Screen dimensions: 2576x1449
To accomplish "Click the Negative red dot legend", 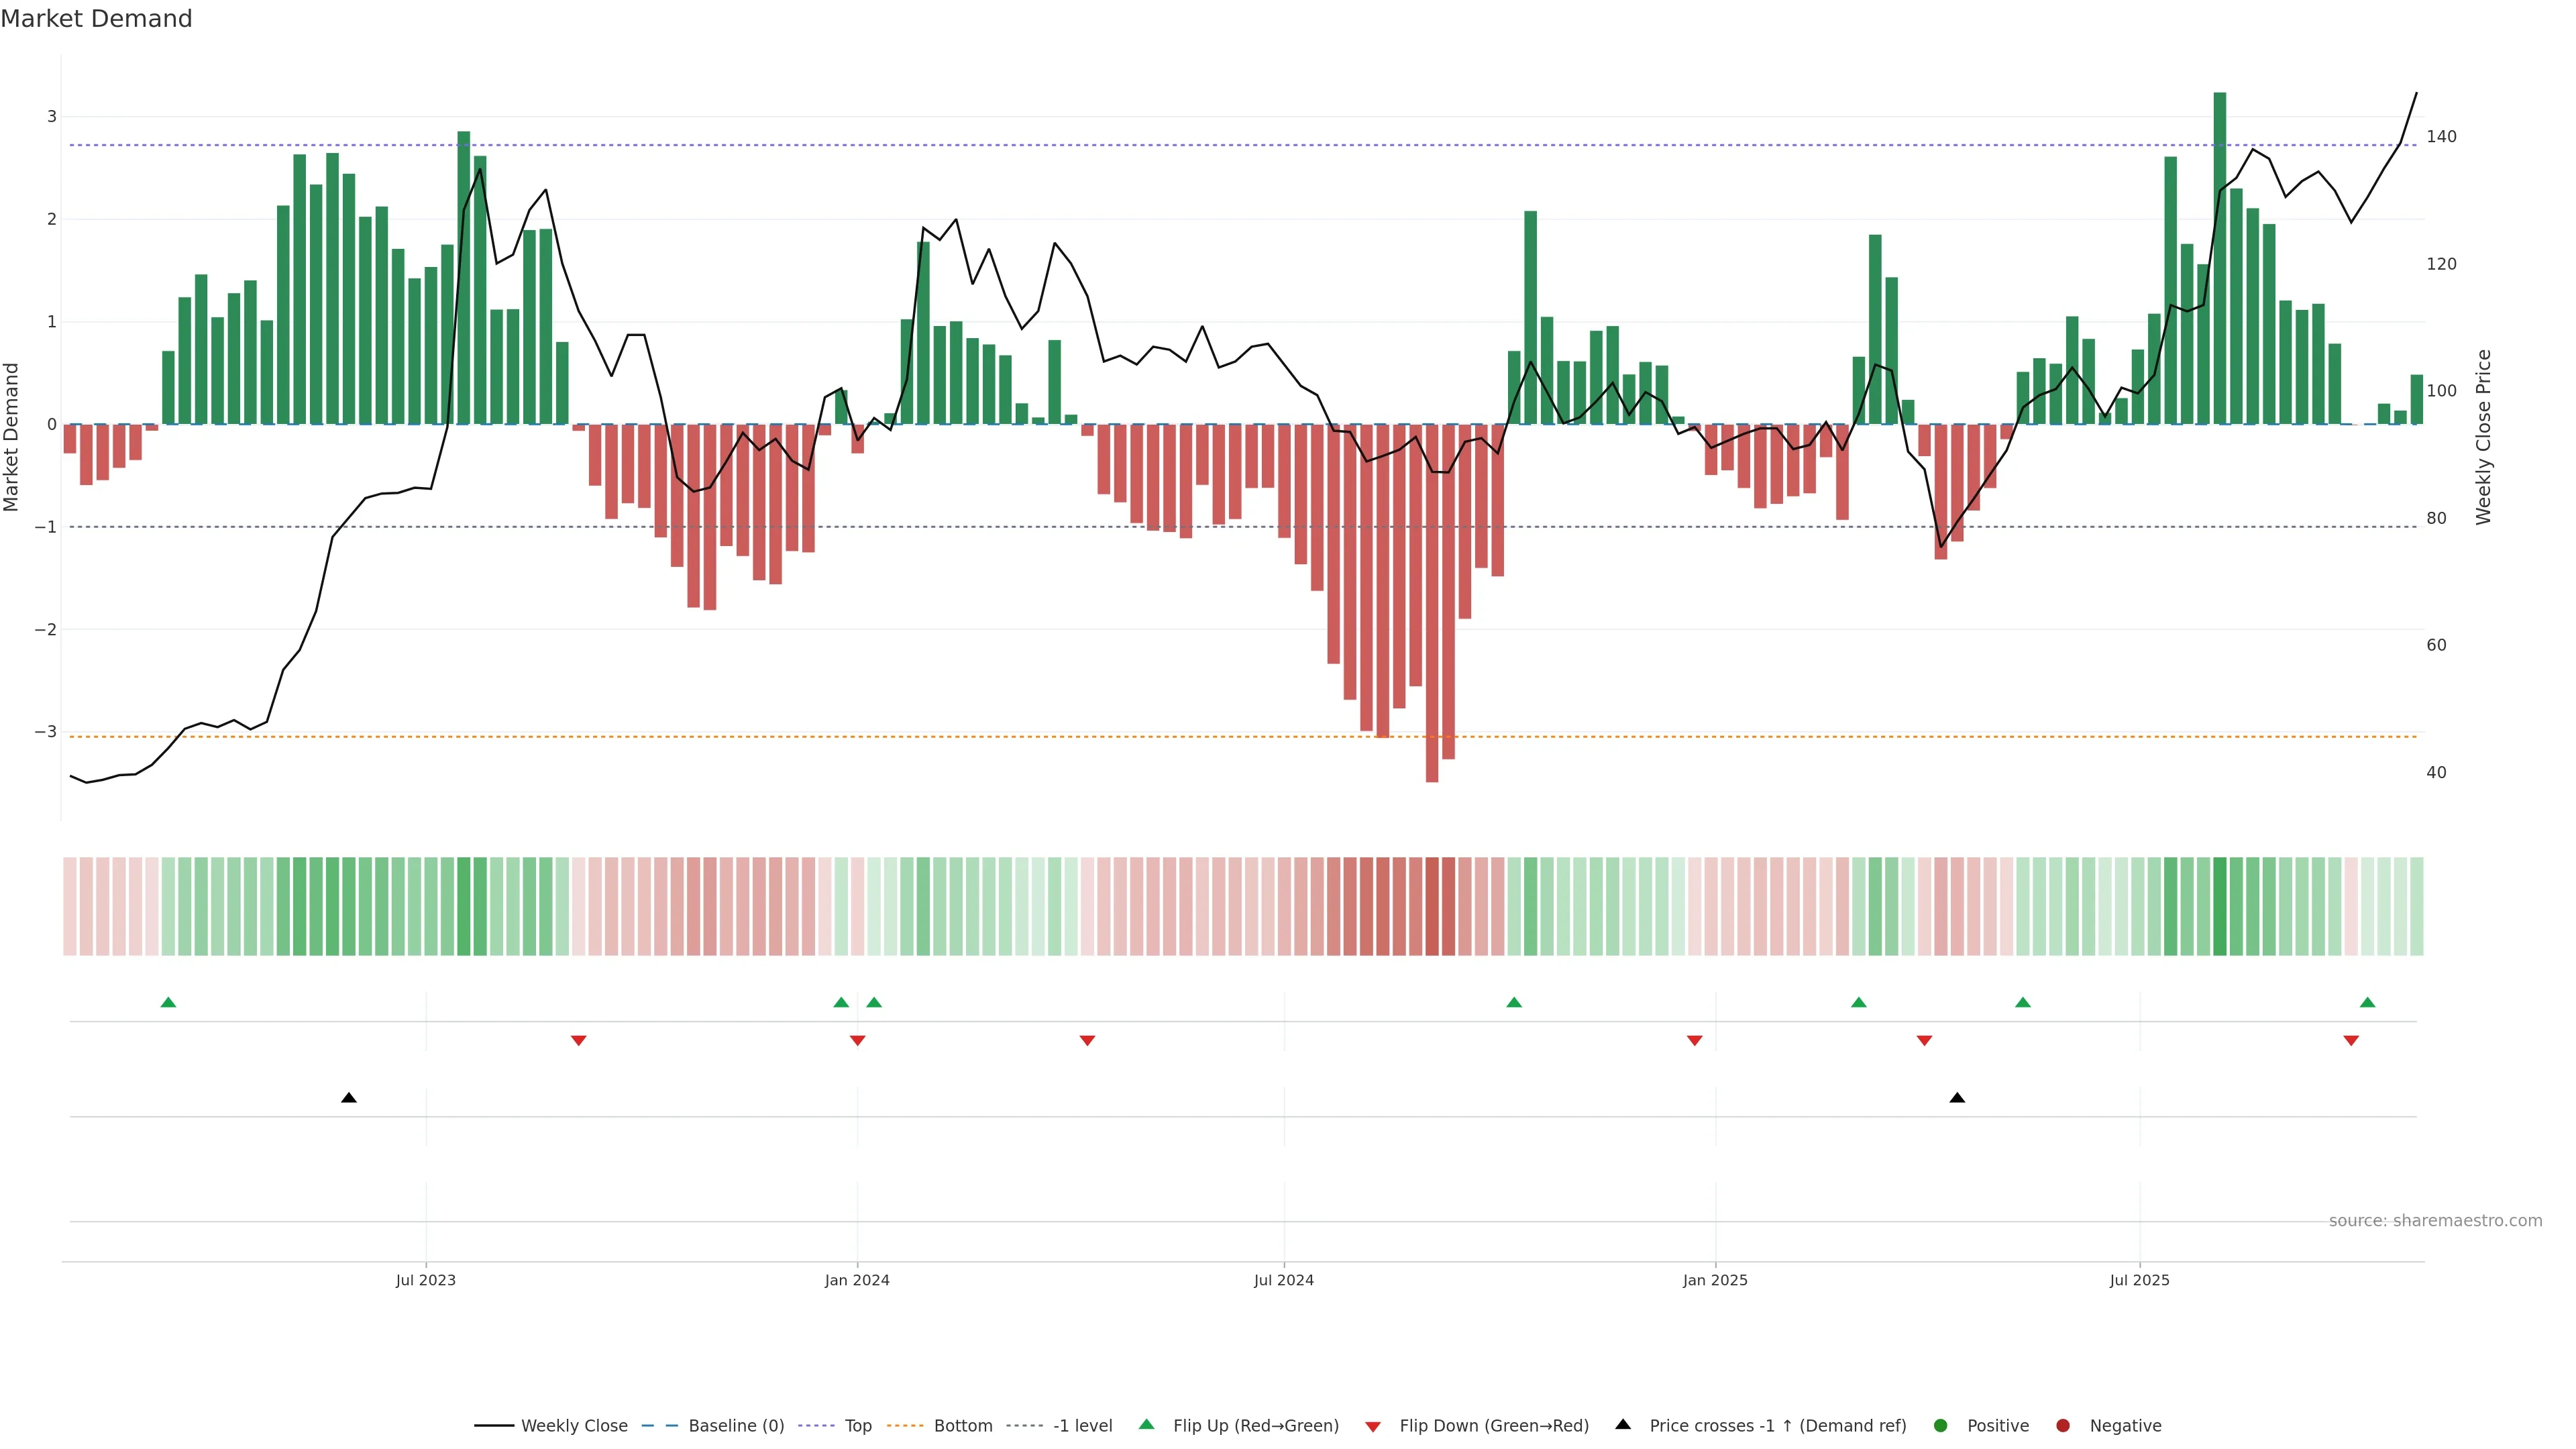I will click(2063, 1426).
